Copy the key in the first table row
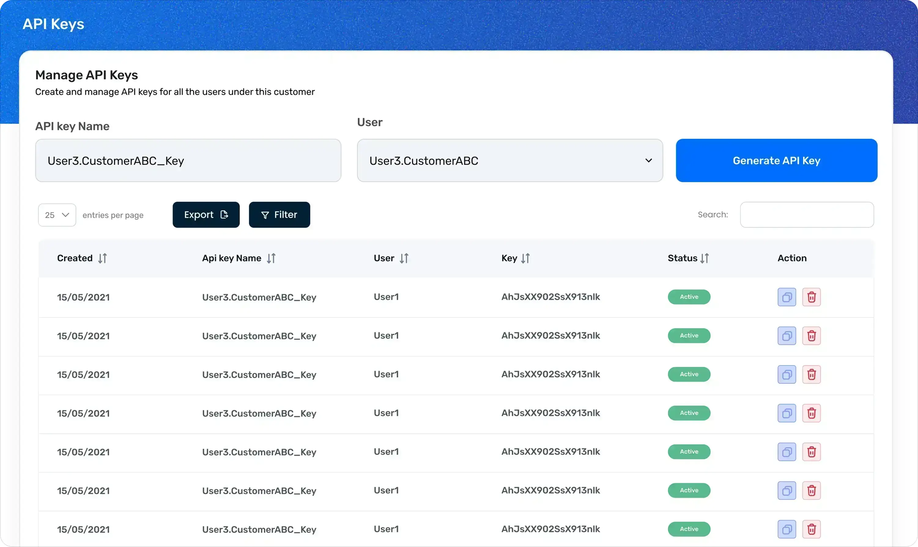The width and height of the screenshot is (918, 547). tap(786, 297)
